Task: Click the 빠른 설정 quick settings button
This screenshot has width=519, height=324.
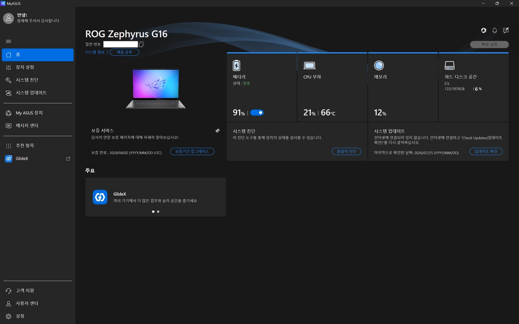Action: (x=489, y=44)
